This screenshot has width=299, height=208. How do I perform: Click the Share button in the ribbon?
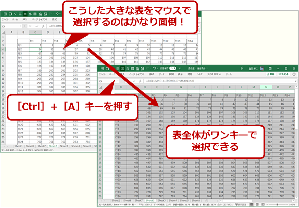271,74
